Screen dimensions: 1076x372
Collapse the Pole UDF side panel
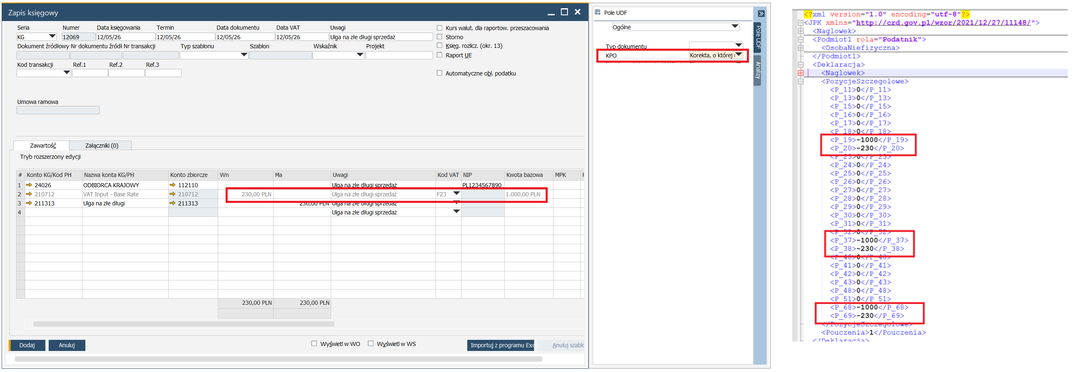click(x=761, y=14)
